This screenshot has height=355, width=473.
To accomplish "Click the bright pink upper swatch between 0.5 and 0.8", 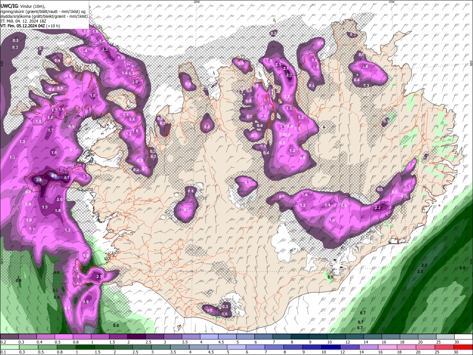I will click(x=64, y=337).
